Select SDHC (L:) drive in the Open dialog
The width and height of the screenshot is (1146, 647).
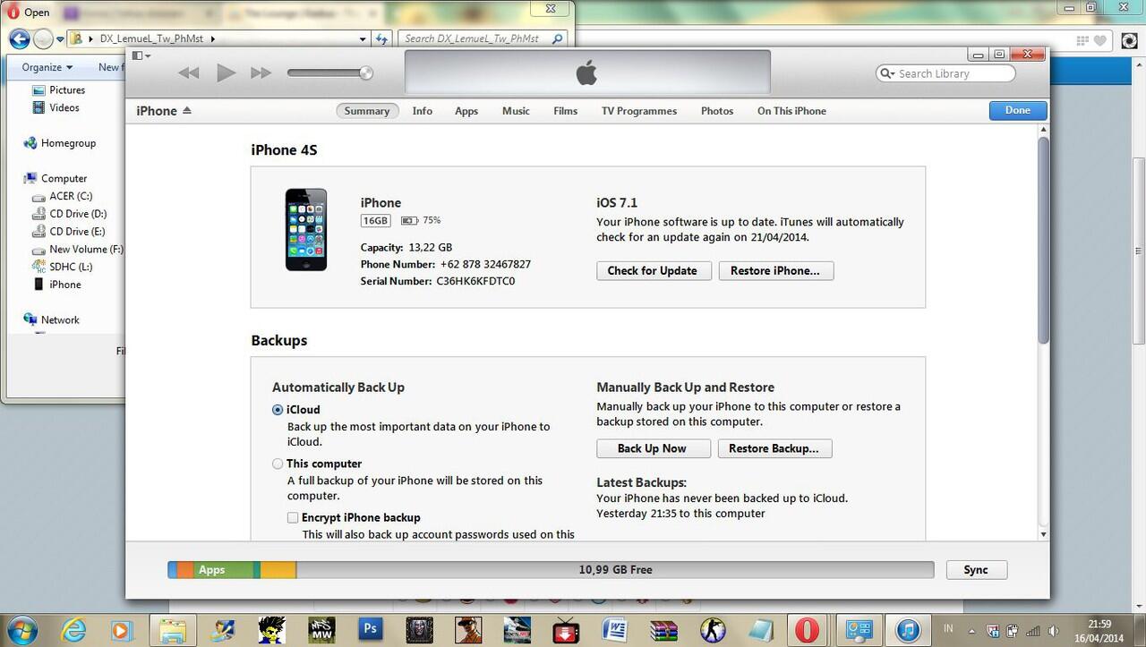click(x=62, y=267)
